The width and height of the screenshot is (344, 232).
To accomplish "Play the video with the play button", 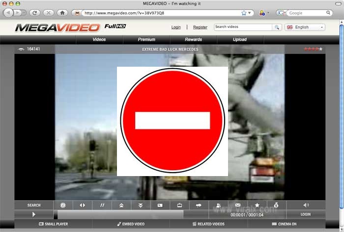I will tap(34, 214).
